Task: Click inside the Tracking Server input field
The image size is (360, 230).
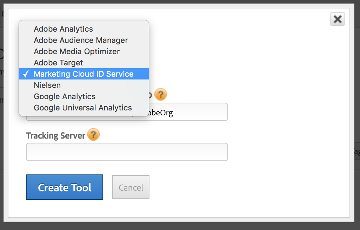Action: point(127,152)
